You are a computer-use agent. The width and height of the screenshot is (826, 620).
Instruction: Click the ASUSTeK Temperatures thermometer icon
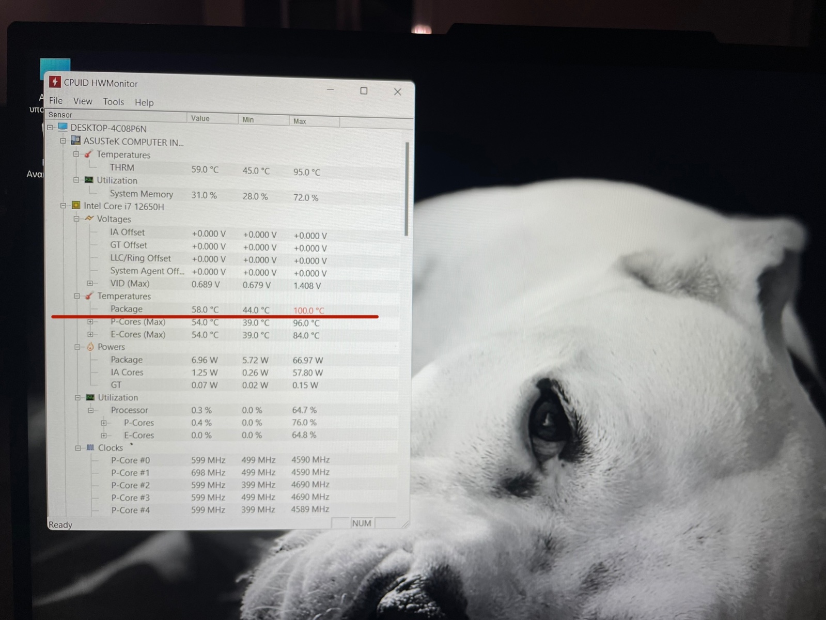(x=89, y=154)
